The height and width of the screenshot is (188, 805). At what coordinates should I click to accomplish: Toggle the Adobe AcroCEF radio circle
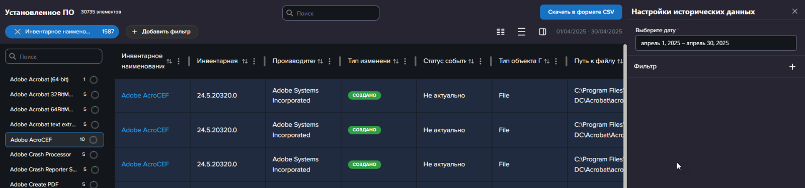point(93,140)
